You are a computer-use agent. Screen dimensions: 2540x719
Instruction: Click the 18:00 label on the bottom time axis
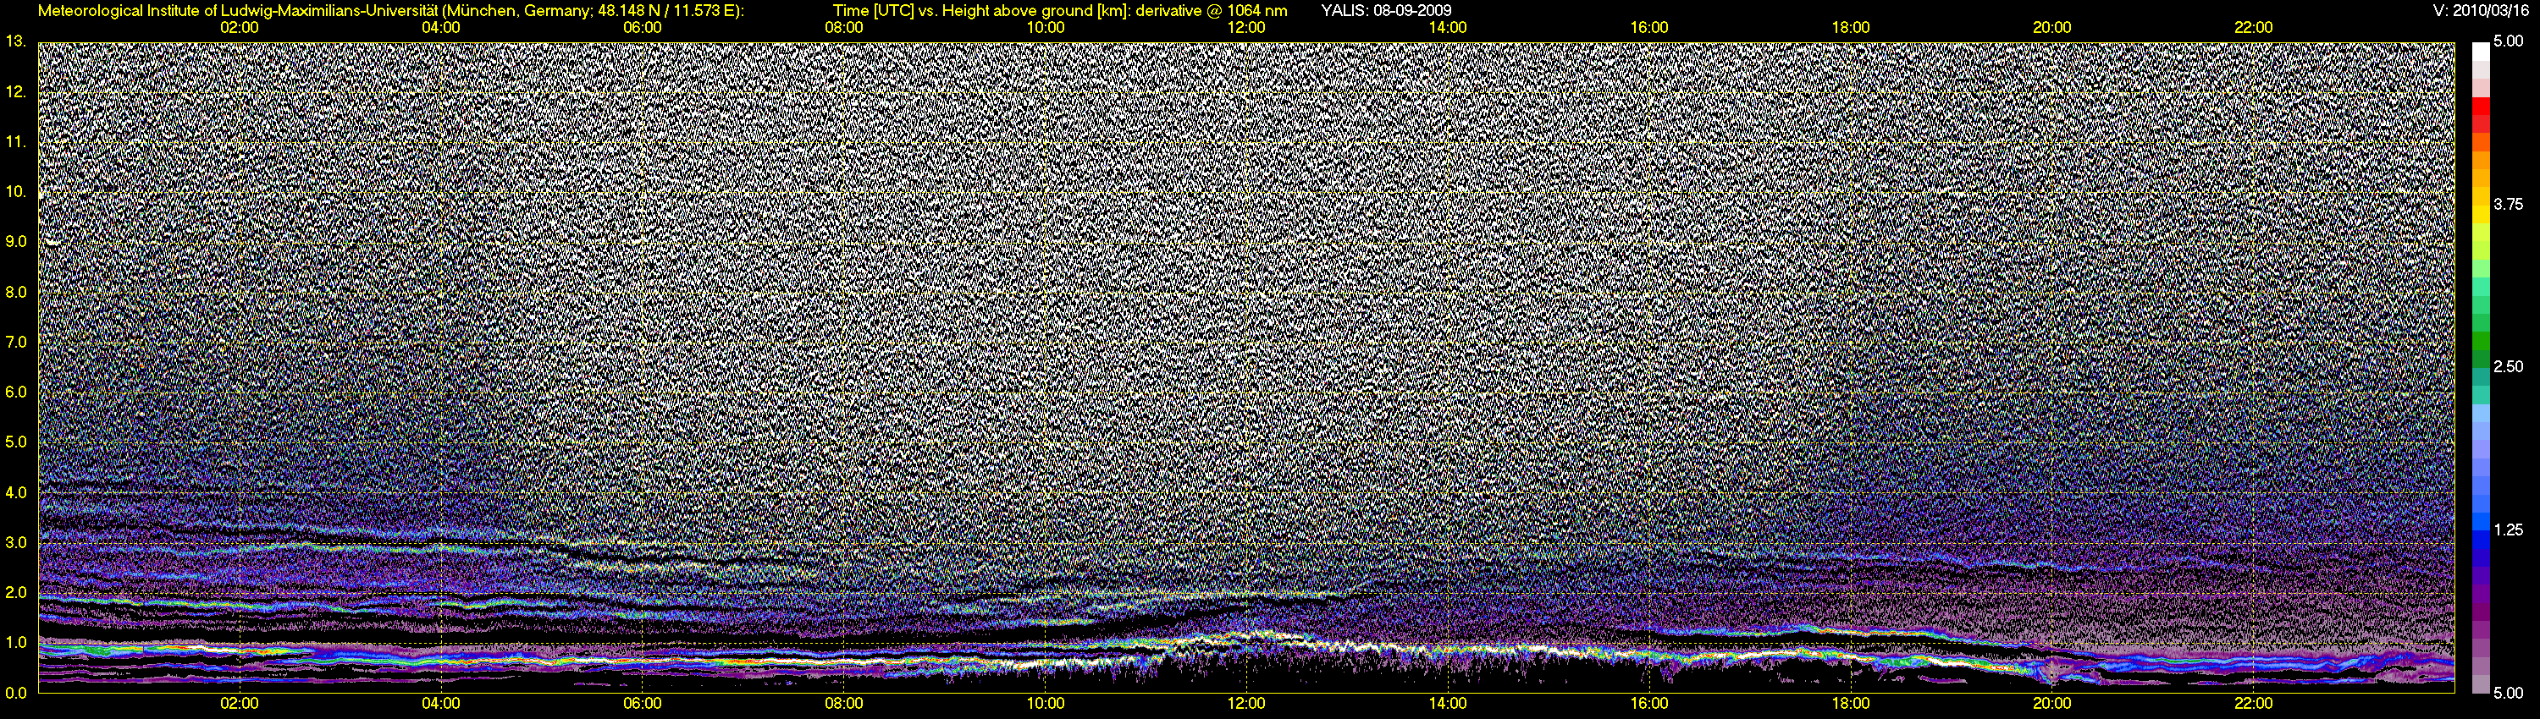[1851, 705]
